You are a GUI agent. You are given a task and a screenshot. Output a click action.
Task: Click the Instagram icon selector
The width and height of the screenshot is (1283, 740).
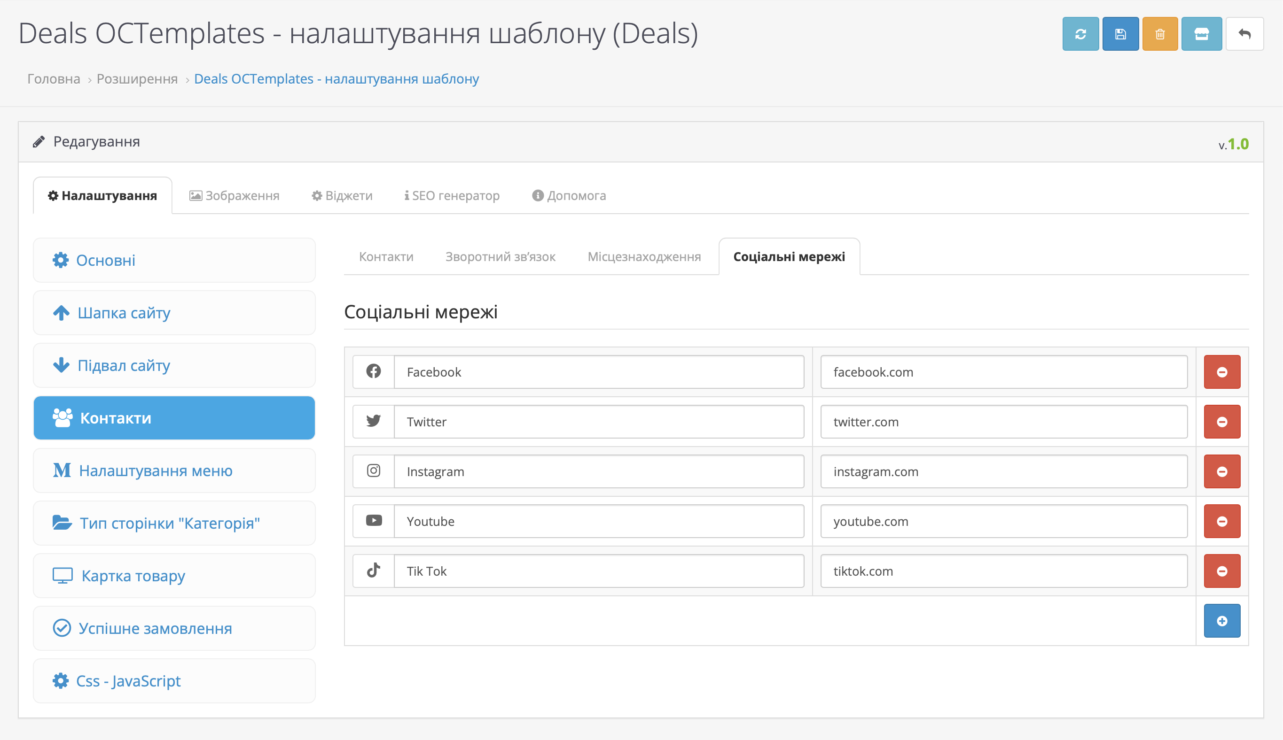coord(374,471)
